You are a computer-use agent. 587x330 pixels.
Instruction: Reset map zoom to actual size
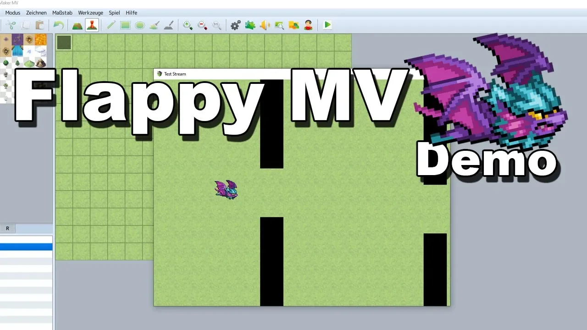tap(216, 25)
